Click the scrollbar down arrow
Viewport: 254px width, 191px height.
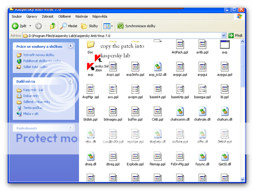click(x=242, y=179)
